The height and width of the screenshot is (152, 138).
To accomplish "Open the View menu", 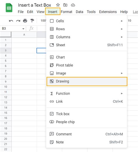I will click(40, 12).
